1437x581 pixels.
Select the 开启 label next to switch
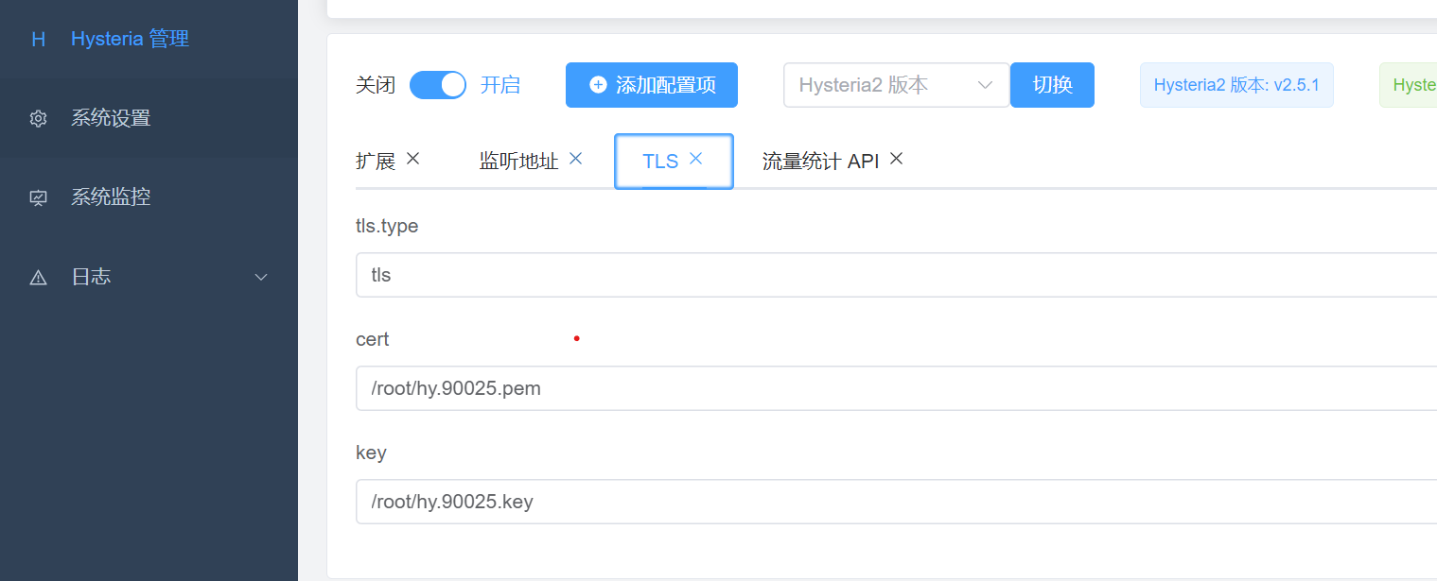pyautogui.click(x=500, y=85)
